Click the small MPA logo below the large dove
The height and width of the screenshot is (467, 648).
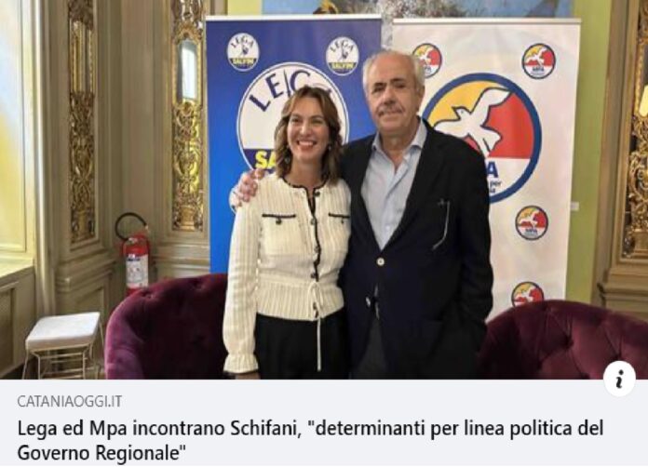532,223
